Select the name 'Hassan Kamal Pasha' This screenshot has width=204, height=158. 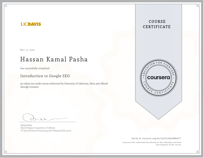pos(54,59)
